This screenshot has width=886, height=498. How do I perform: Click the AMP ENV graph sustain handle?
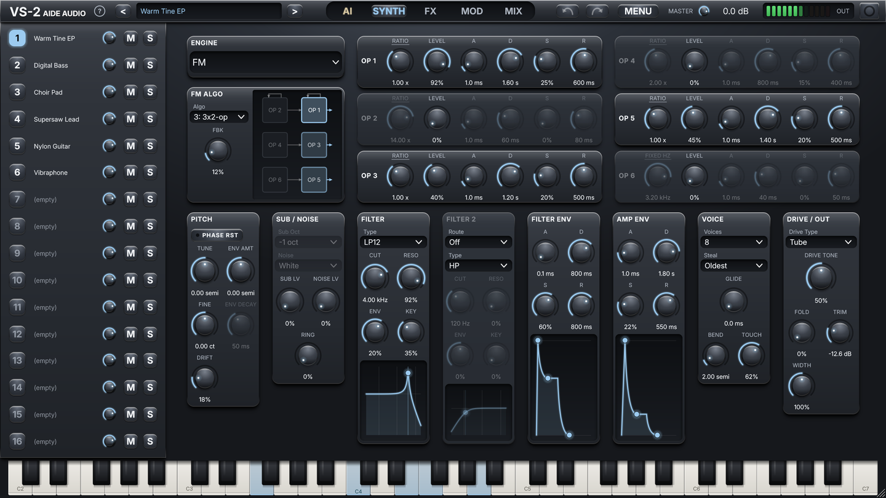coord(637,414)
